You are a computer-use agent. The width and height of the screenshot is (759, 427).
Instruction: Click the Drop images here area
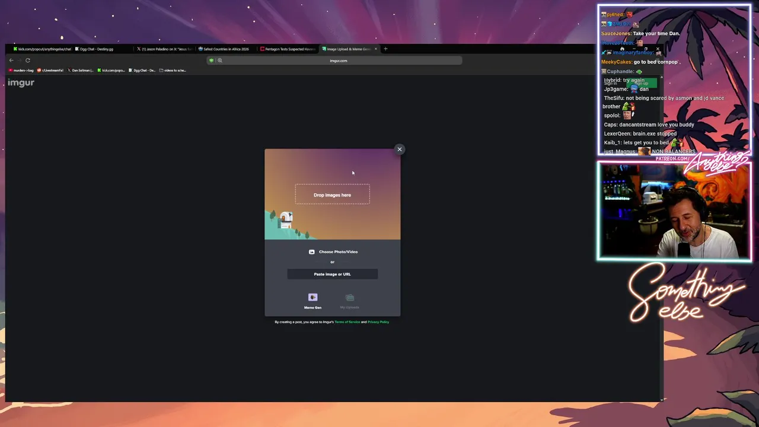tap(332, 195)
